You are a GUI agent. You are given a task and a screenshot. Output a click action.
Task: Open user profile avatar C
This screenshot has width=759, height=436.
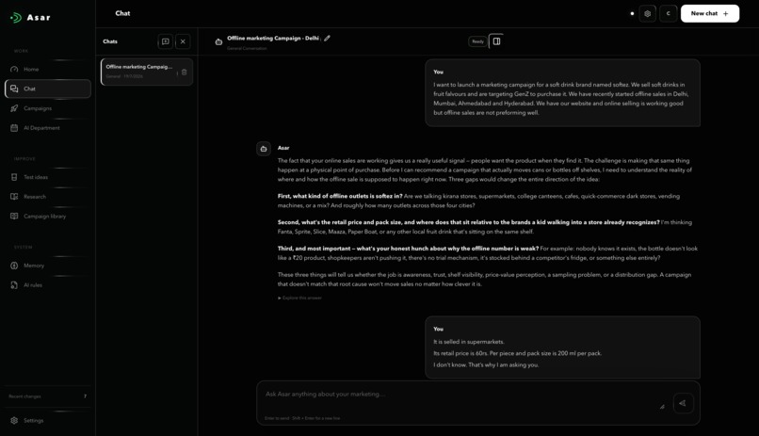[x=668, y=13]
